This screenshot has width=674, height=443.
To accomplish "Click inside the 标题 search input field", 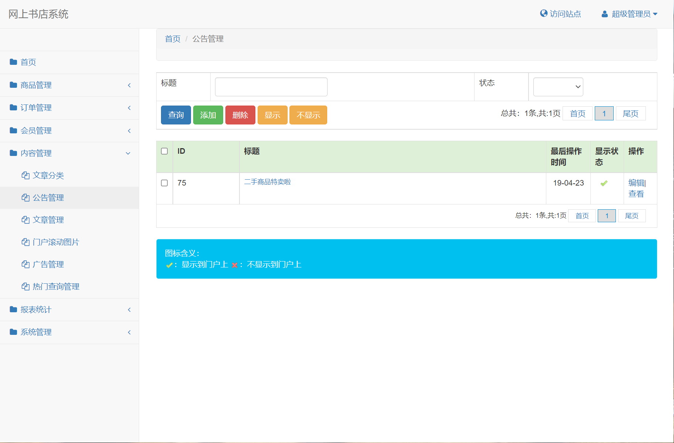I will click(x=271, y=86).
